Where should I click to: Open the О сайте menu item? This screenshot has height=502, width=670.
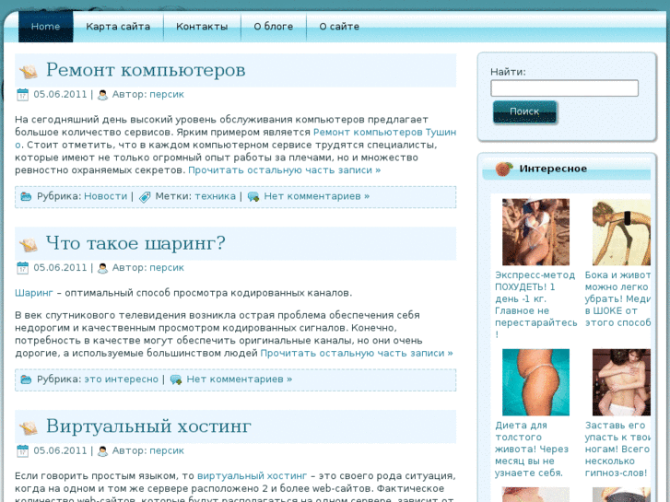pyautogui.click(x=339, y=27)
